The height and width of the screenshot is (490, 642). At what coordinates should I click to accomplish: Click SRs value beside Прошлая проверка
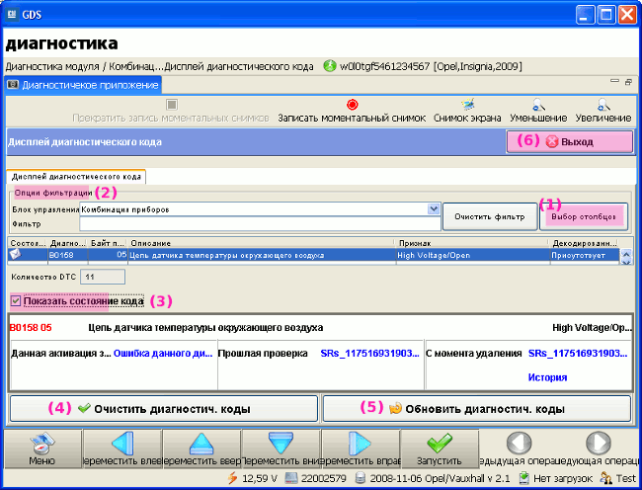pos(369,354)
